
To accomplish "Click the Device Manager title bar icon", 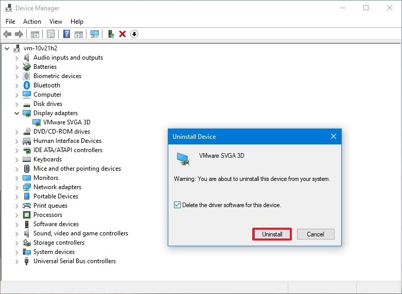I will pos(8,8).
